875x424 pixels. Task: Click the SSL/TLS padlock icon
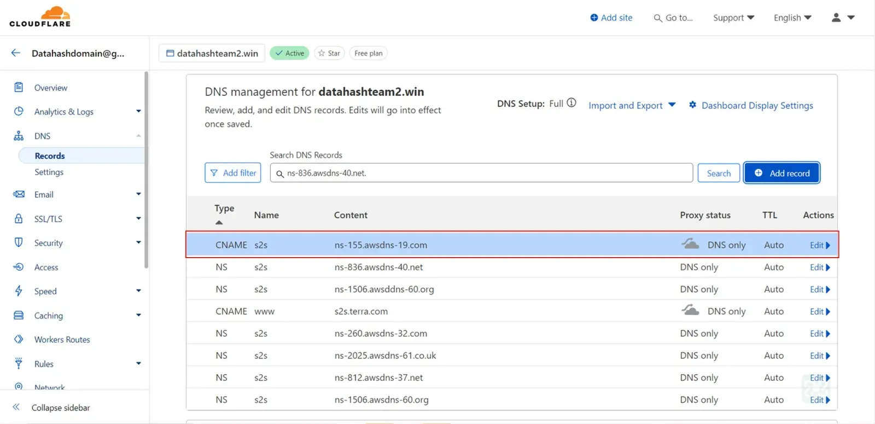click(19, 218)
